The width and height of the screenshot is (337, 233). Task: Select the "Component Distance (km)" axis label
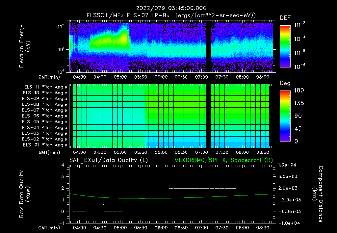[318, 194]
